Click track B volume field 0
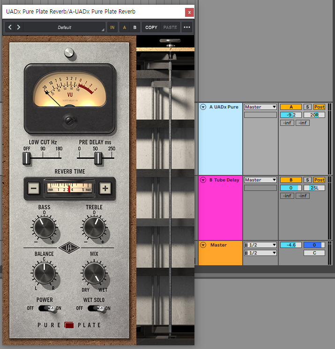Screen dimensions: 335x349 (291, 188)
